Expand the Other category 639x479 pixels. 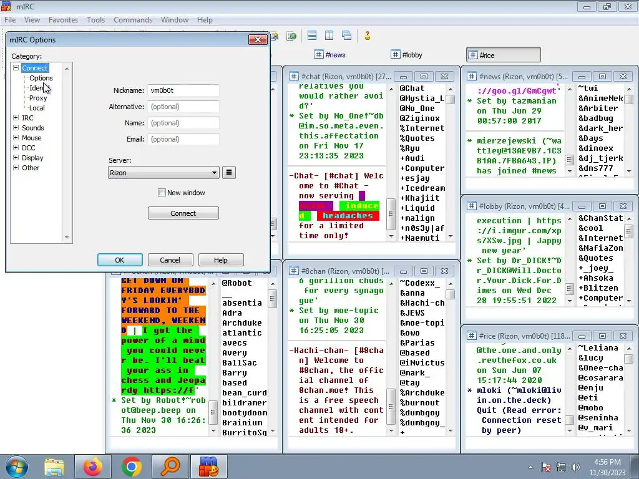16,167
